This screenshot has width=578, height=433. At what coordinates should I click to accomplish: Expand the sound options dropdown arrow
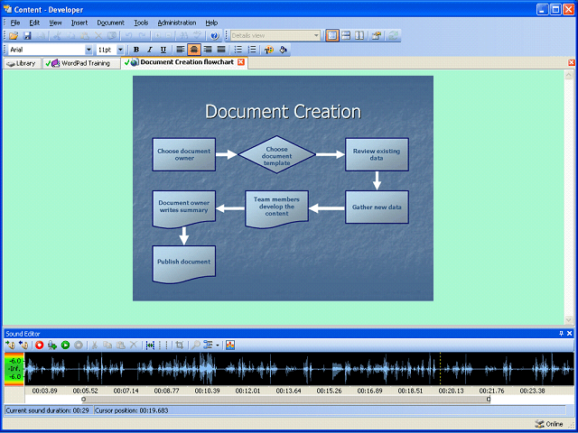pos(218,345)
